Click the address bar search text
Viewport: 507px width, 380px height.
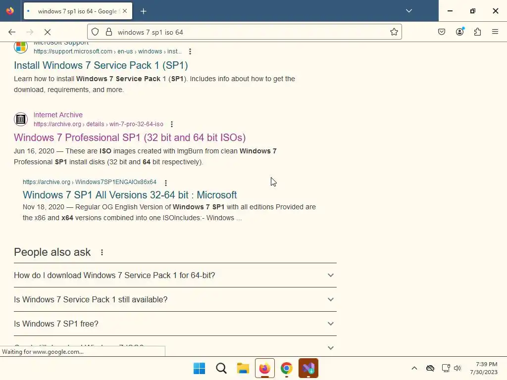pyautogui.click(x=151, y=32)
